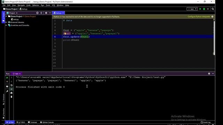223x125 pixels.
Task: Open the Edit menu
Action: (x=9, y=5)
